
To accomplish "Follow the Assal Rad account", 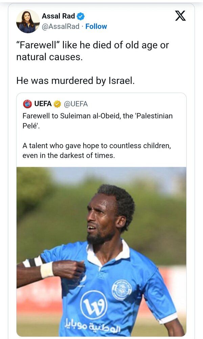I will point(96,26).
